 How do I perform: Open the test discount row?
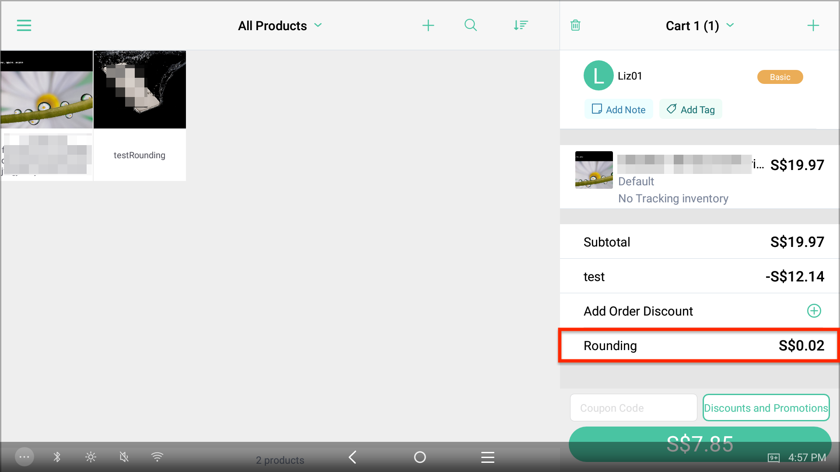[x=699, y=276]
